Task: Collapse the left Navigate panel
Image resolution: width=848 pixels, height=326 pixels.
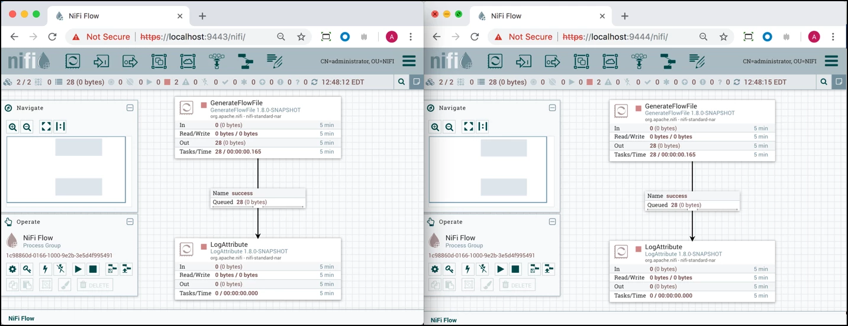Action: 130,108
